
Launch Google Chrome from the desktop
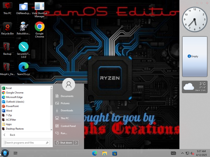pyautogui.click(x=39, y=30)
